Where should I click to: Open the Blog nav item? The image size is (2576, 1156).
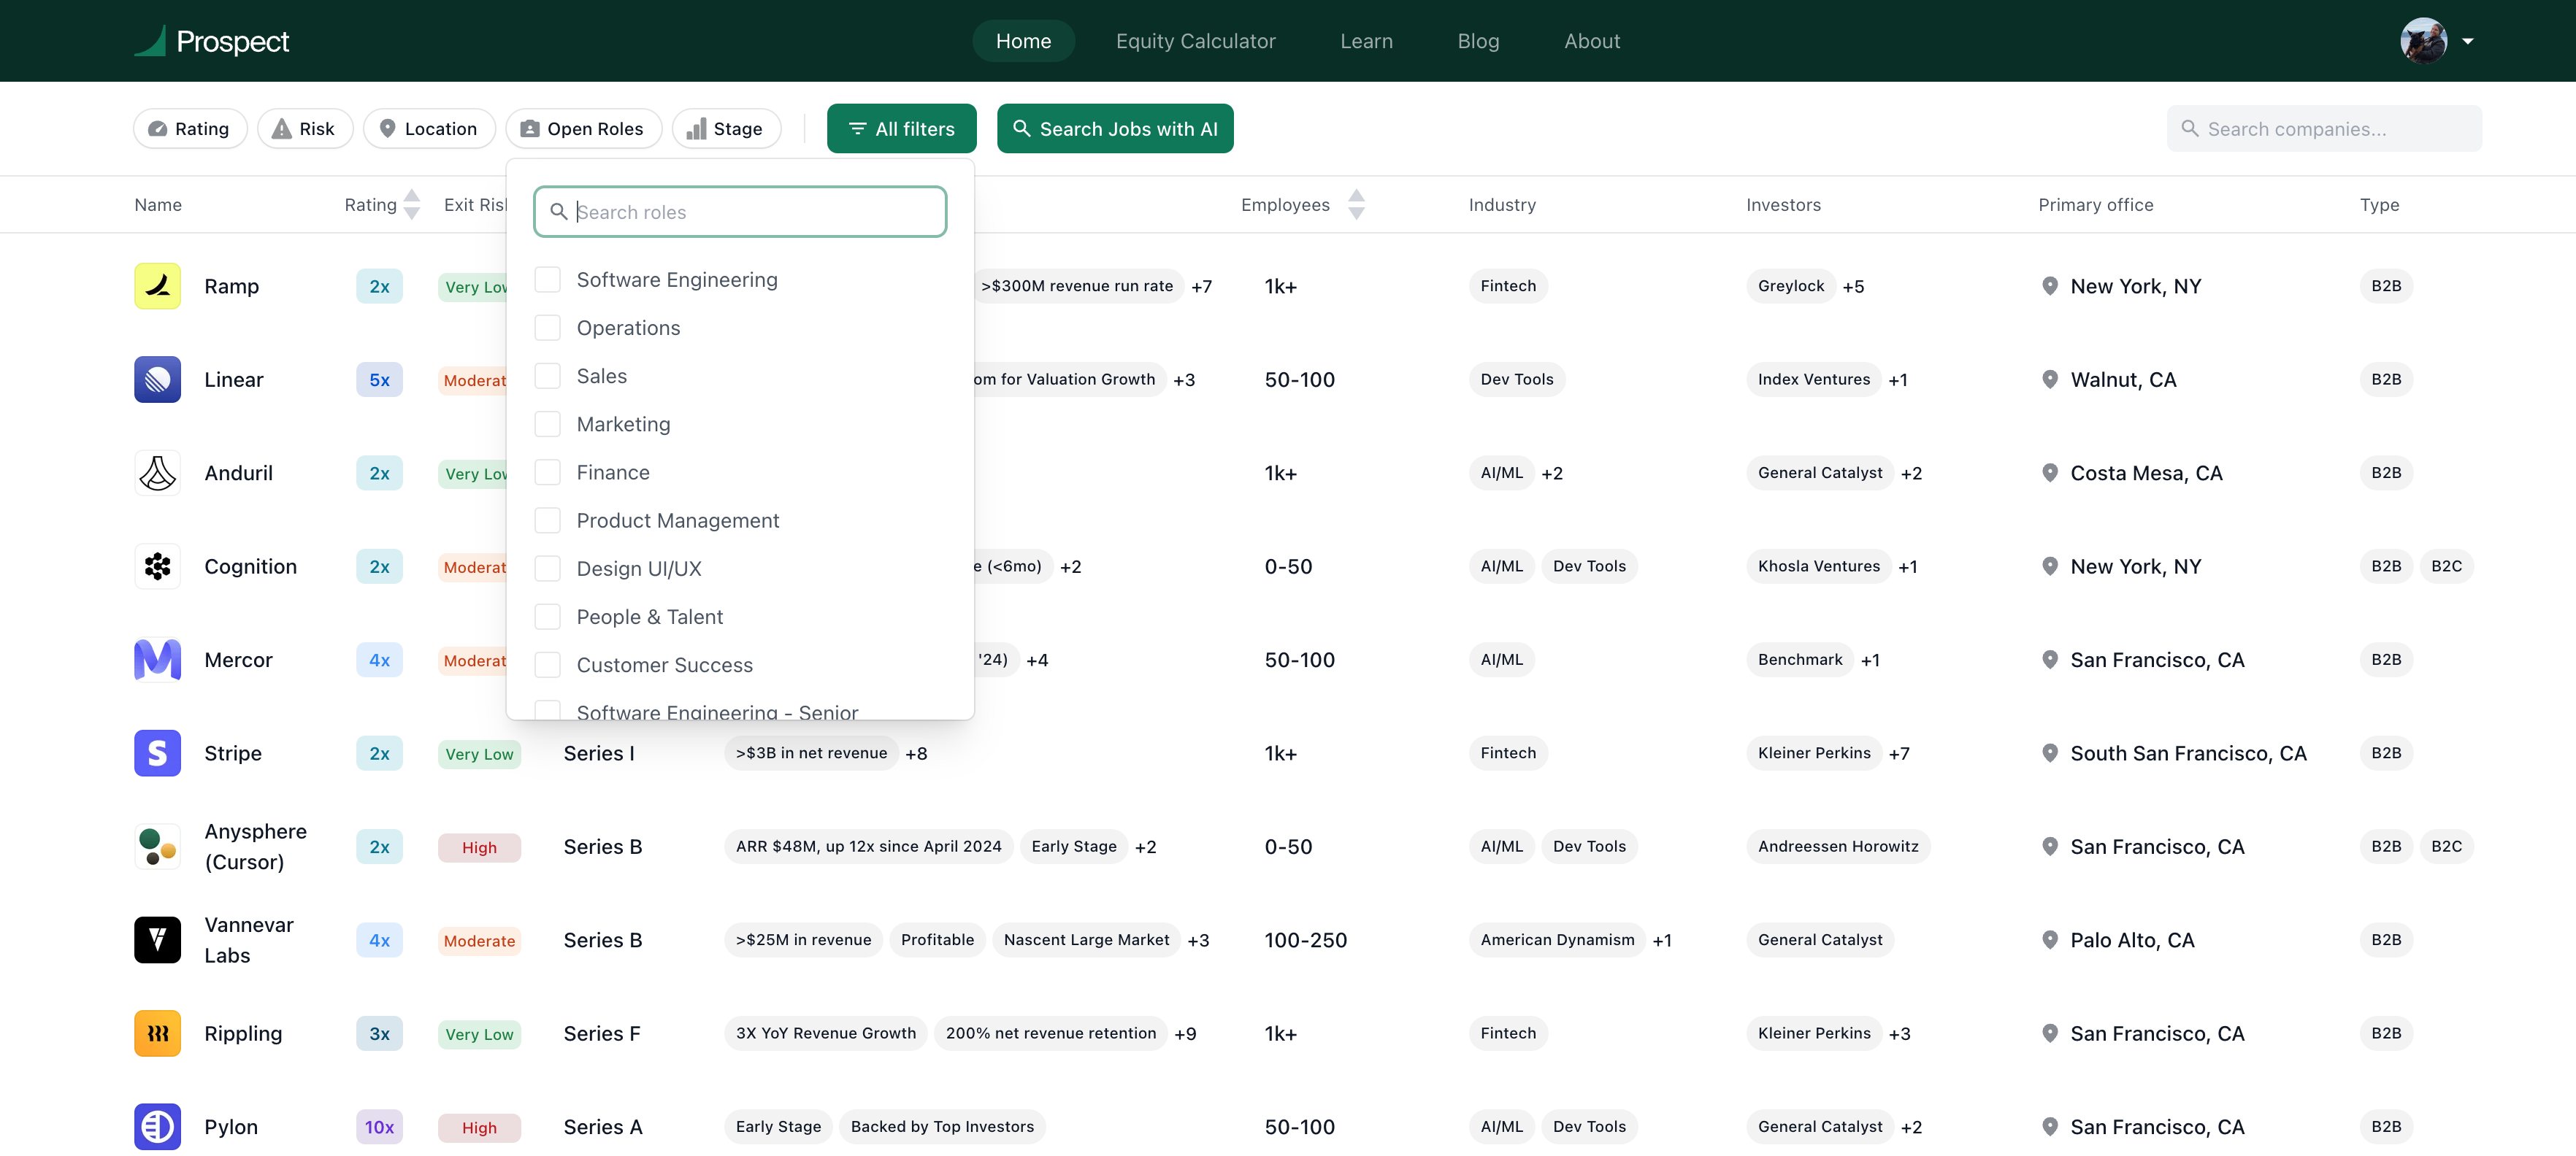(x=1478, y=41)
